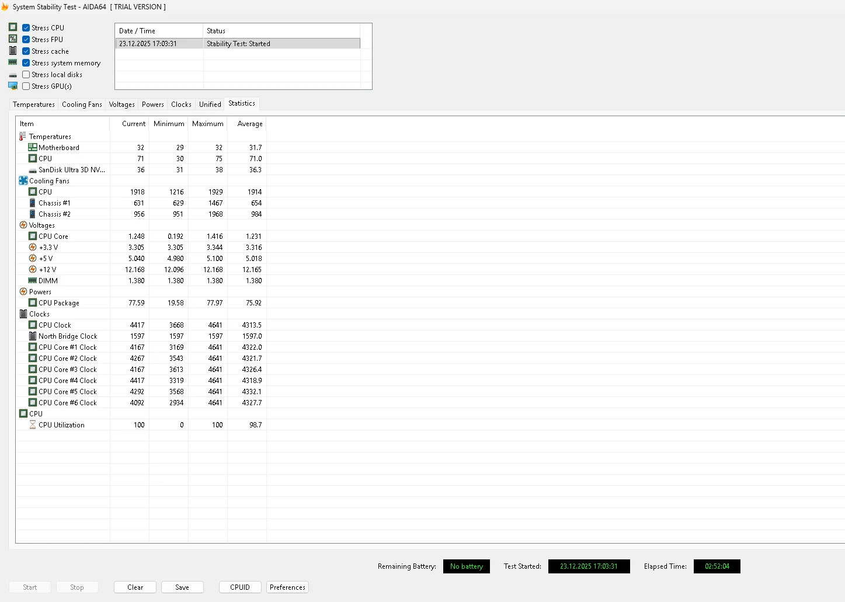Click the CPU Core voltage chip icon

click(33, 236)
